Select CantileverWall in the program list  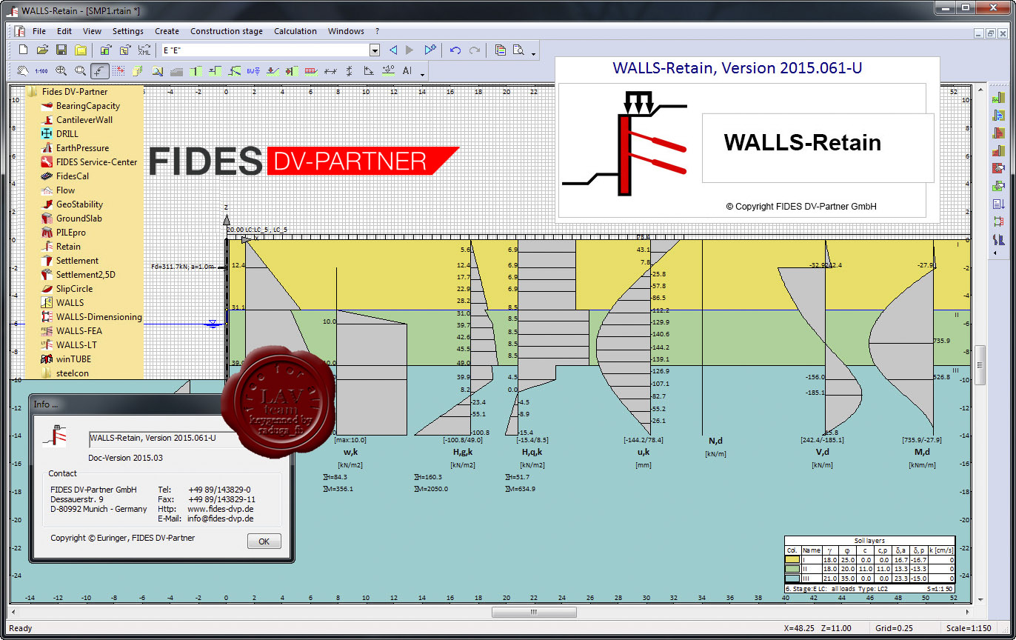coord(84,120)
